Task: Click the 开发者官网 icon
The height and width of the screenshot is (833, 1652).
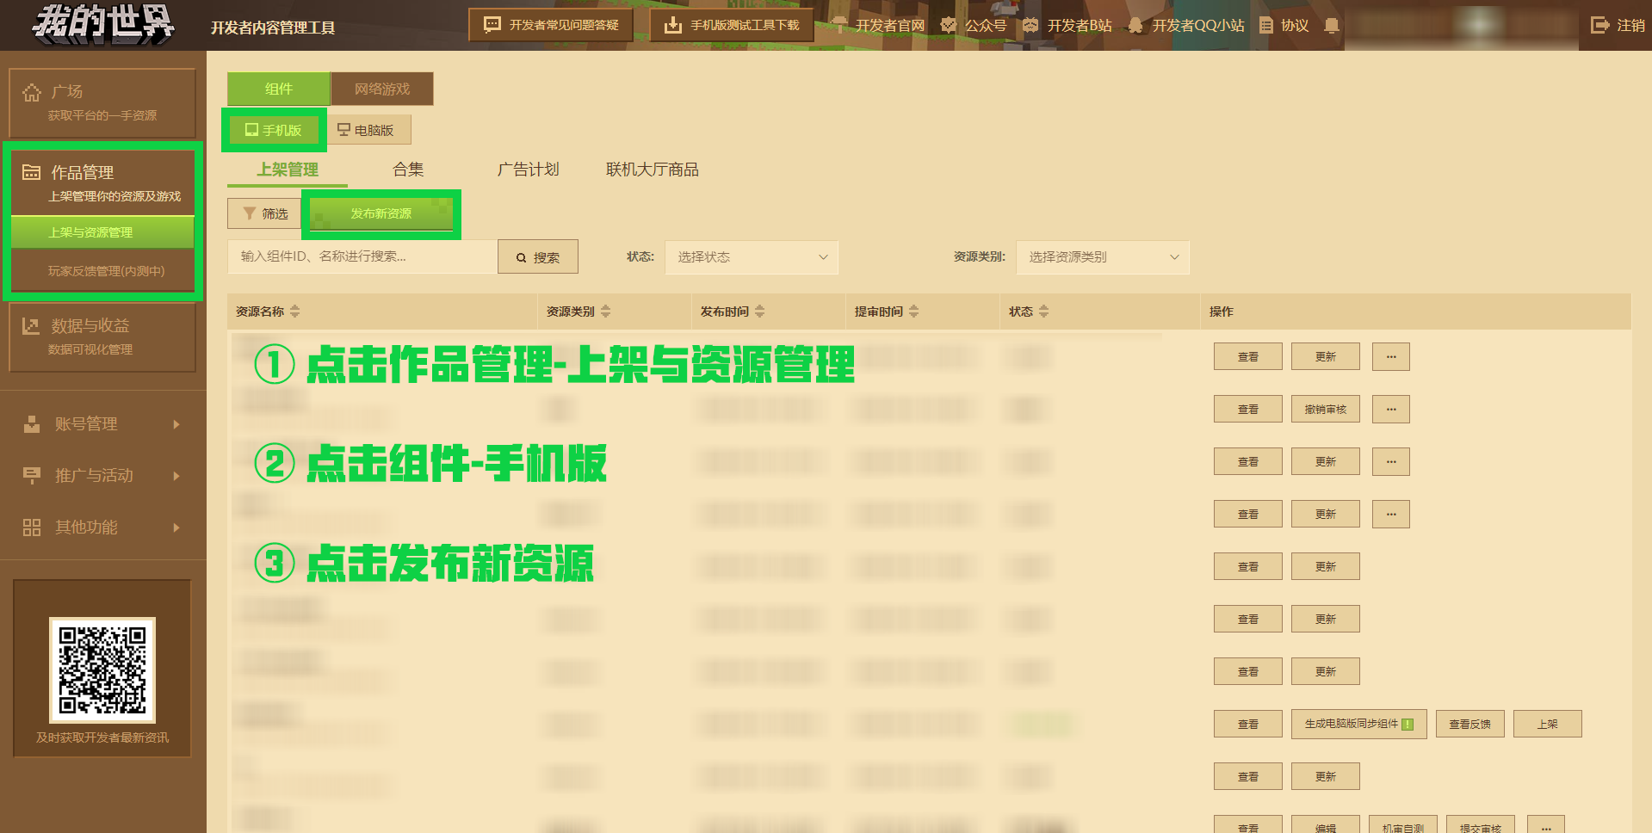Action: [x=839, y=25]
